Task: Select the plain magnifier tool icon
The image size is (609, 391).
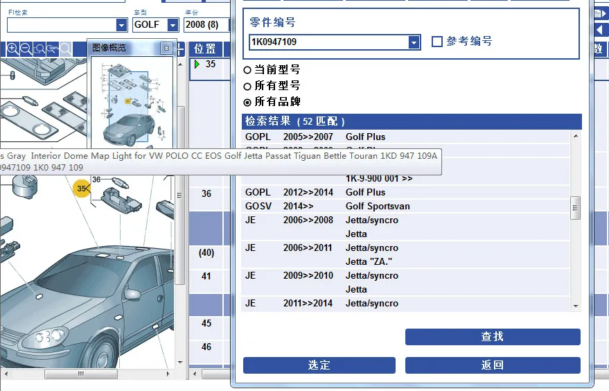Action: tap(65, 49)
